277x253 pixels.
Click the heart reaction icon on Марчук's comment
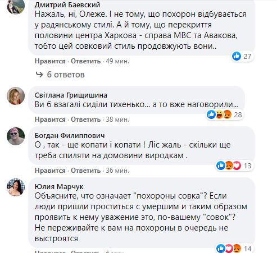click(229, 249)
